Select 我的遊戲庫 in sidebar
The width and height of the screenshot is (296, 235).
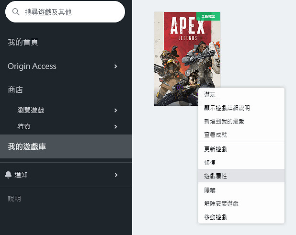pyautogui.click(x=66, y=146)
